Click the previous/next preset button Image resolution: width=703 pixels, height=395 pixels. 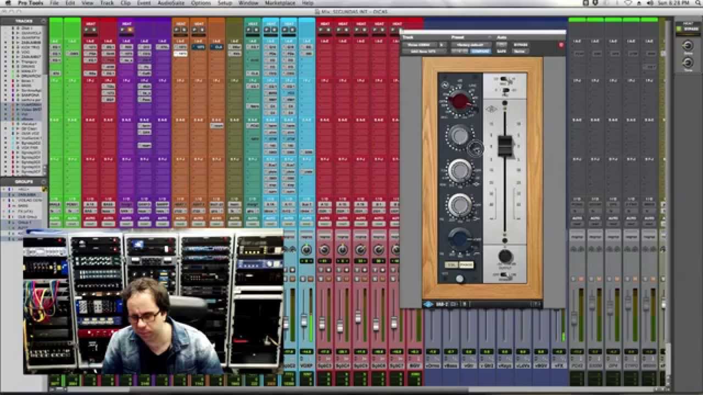click(460, 51)
